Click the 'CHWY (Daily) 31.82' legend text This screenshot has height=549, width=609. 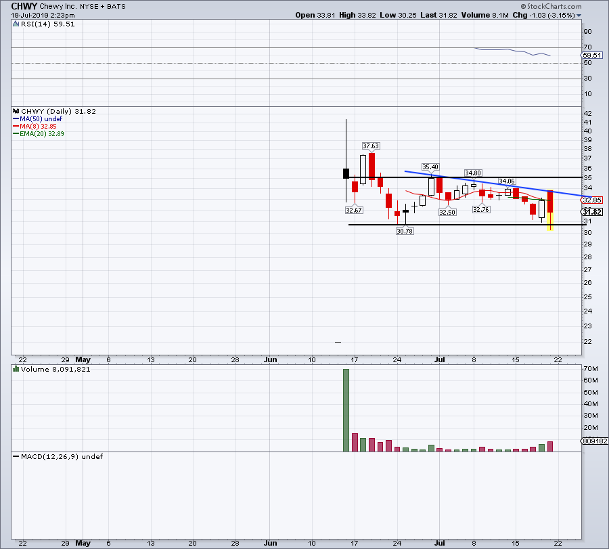58,111
